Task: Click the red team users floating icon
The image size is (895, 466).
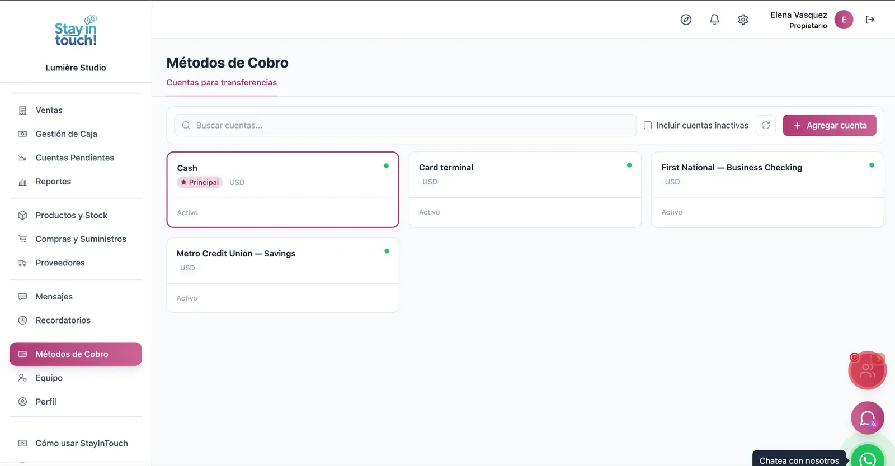Action: pos(868,370)
